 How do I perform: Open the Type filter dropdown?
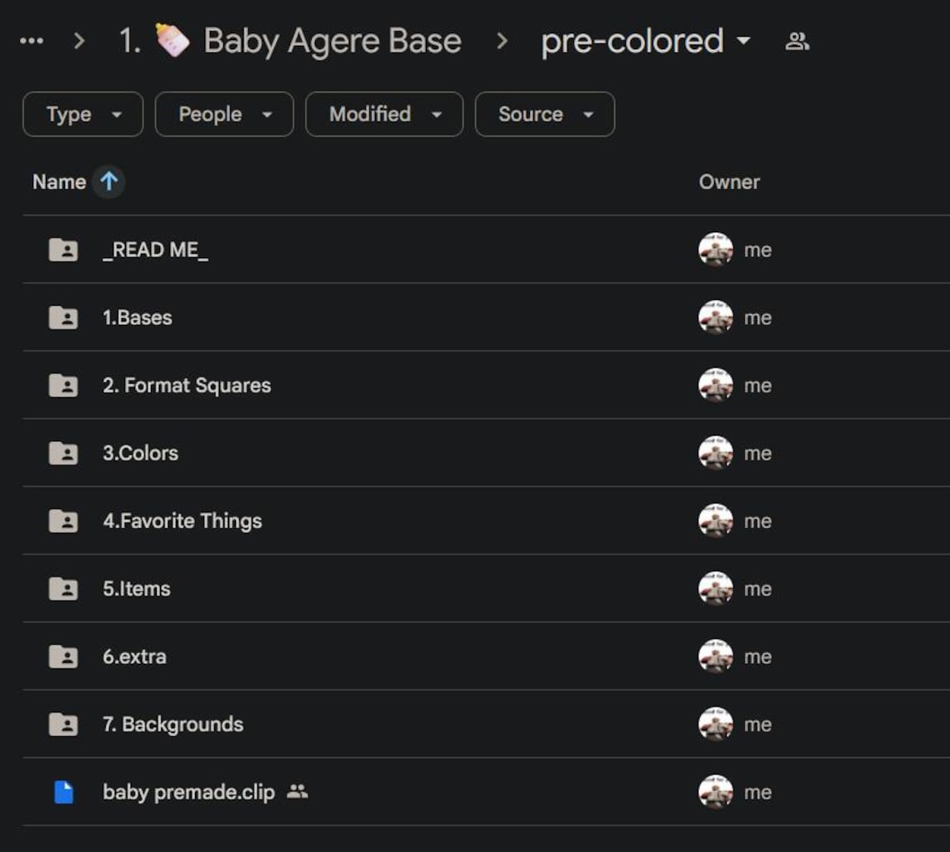[83, 114]
